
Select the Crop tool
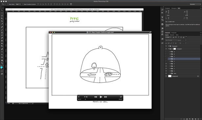[x=2, y=21]
